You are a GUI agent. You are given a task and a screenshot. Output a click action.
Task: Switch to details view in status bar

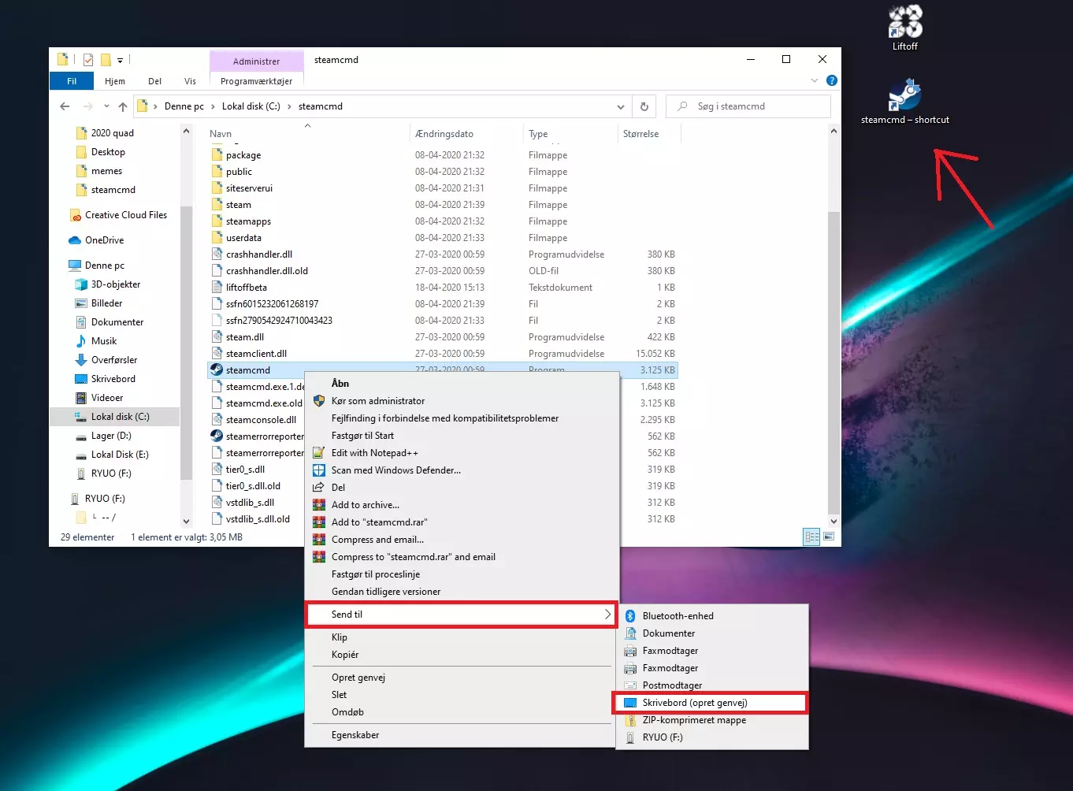pyautogui.click(x=811, y=537)
